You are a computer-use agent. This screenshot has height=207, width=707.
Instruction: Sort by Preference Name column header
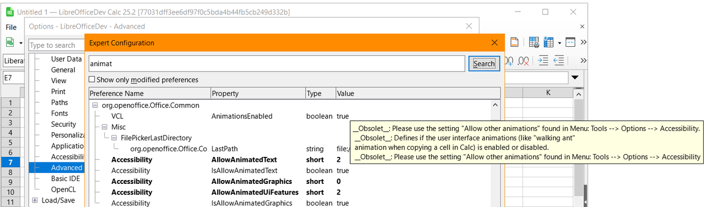click(149, 94)
